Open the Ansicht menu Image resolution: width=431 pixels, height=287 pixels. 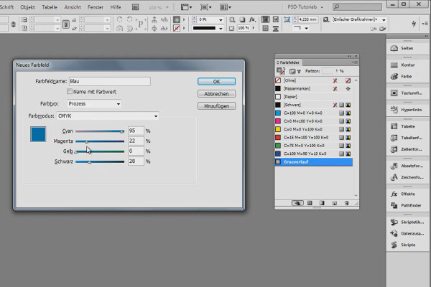[73, 7]
